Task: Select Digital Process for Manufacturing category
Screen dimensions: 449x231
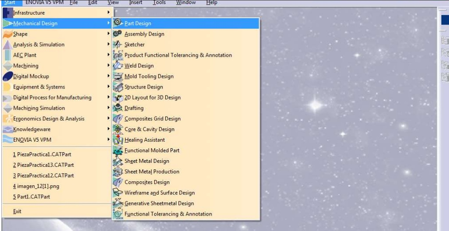Action: pyautogui.click(x=57, y=97)
